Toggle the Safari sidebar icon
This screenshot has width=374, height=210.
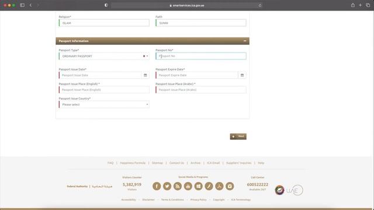click(22, 5)
